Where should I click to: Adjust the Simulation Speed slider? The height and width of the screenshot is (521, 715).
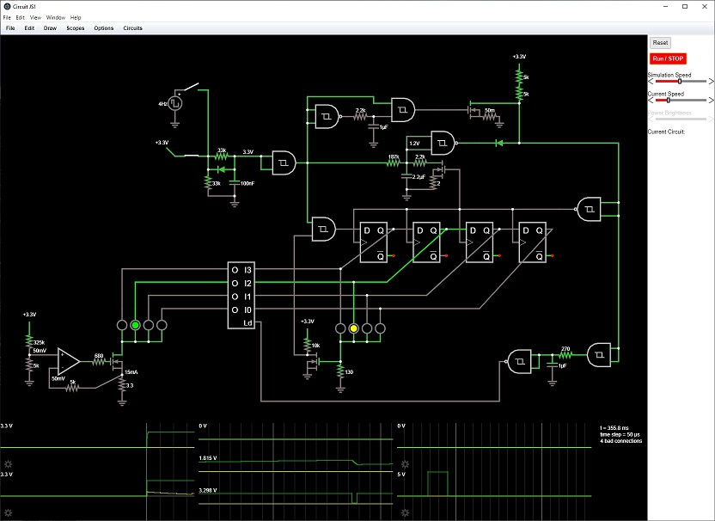[680, 81]
